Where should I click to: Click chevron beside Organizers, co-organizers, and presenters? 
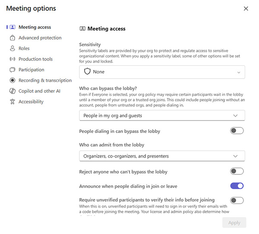[235, 156]
